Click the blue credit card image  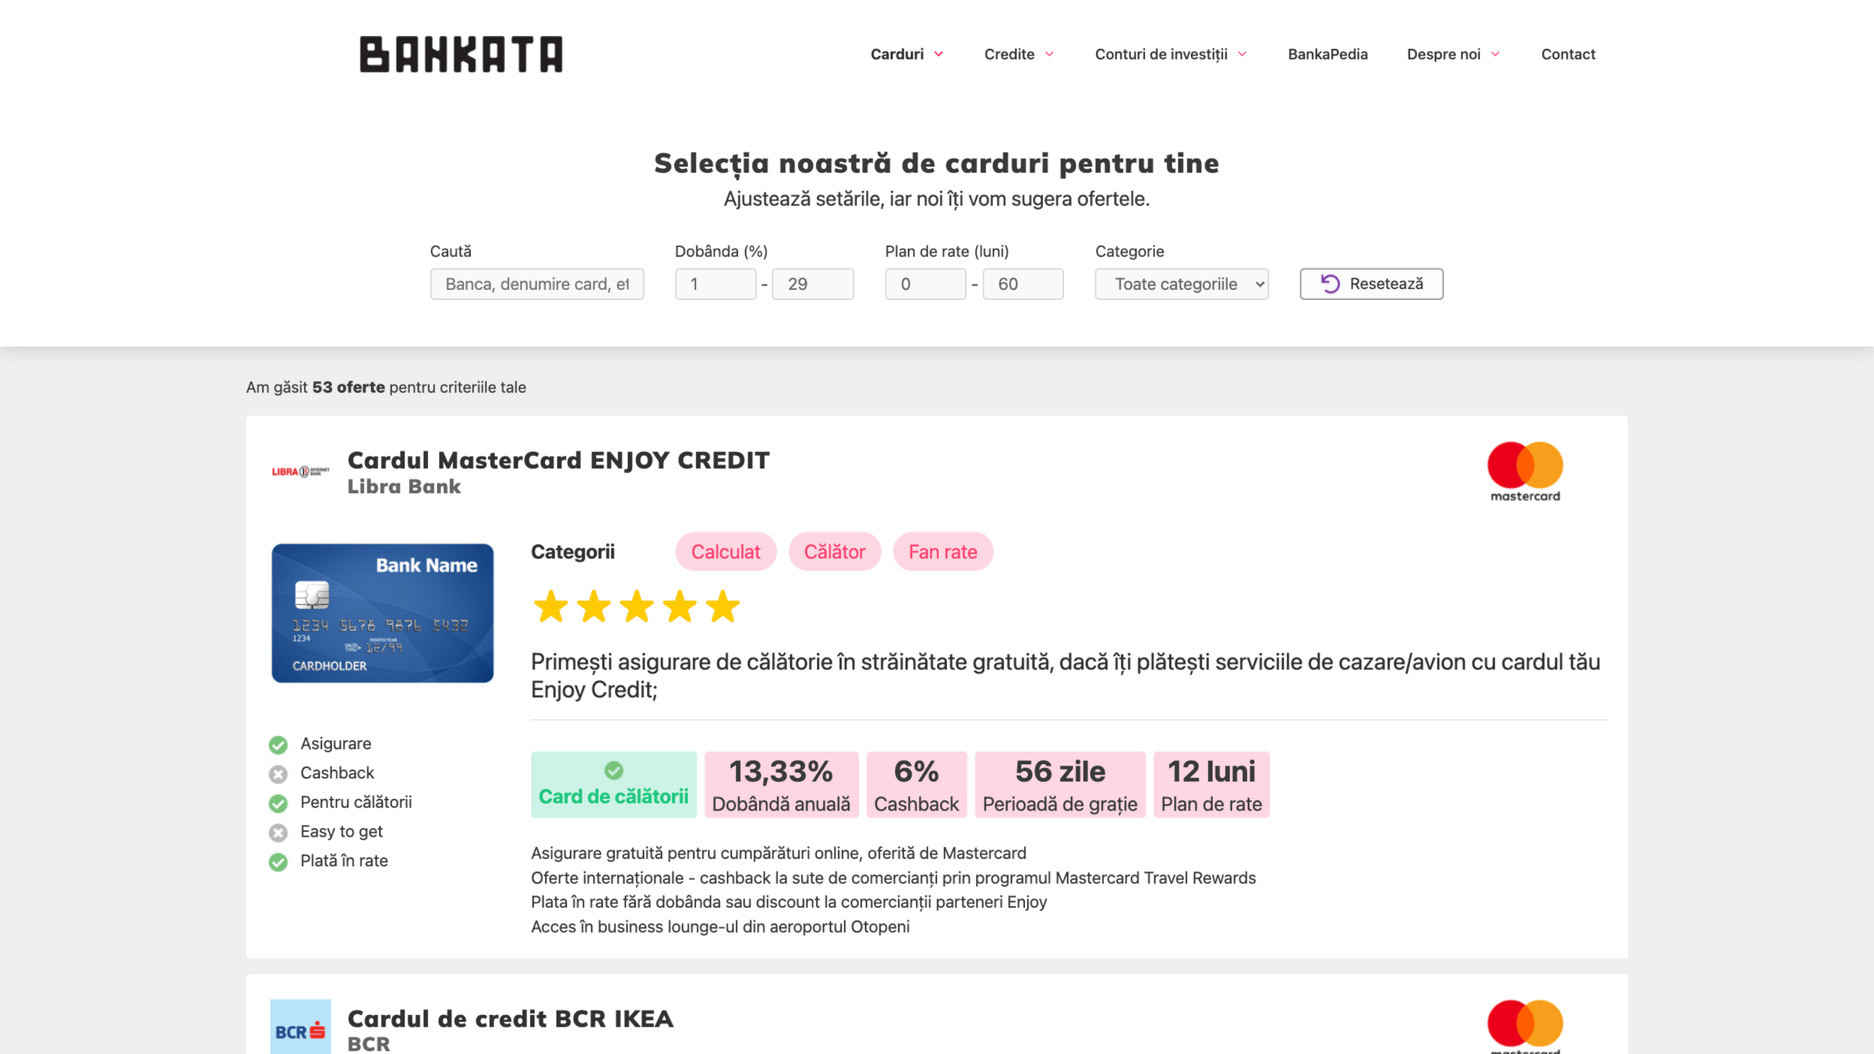382,613
